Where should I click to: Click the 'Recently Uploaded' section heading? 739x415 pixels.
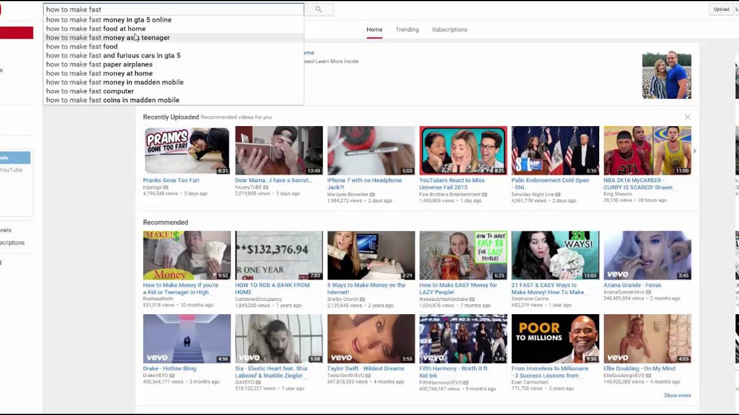click(x=171, y=117)
